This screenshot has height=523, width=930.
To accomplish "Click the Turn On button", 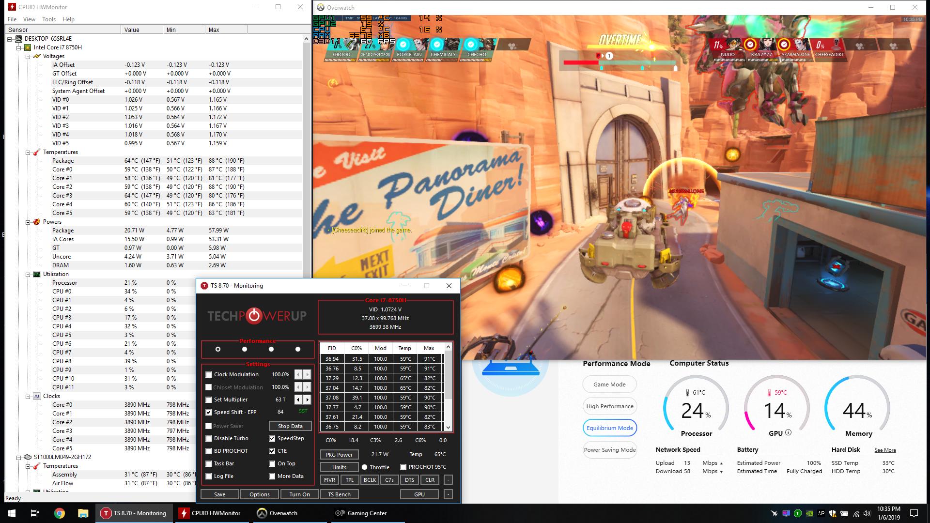I will pos(299,494).
